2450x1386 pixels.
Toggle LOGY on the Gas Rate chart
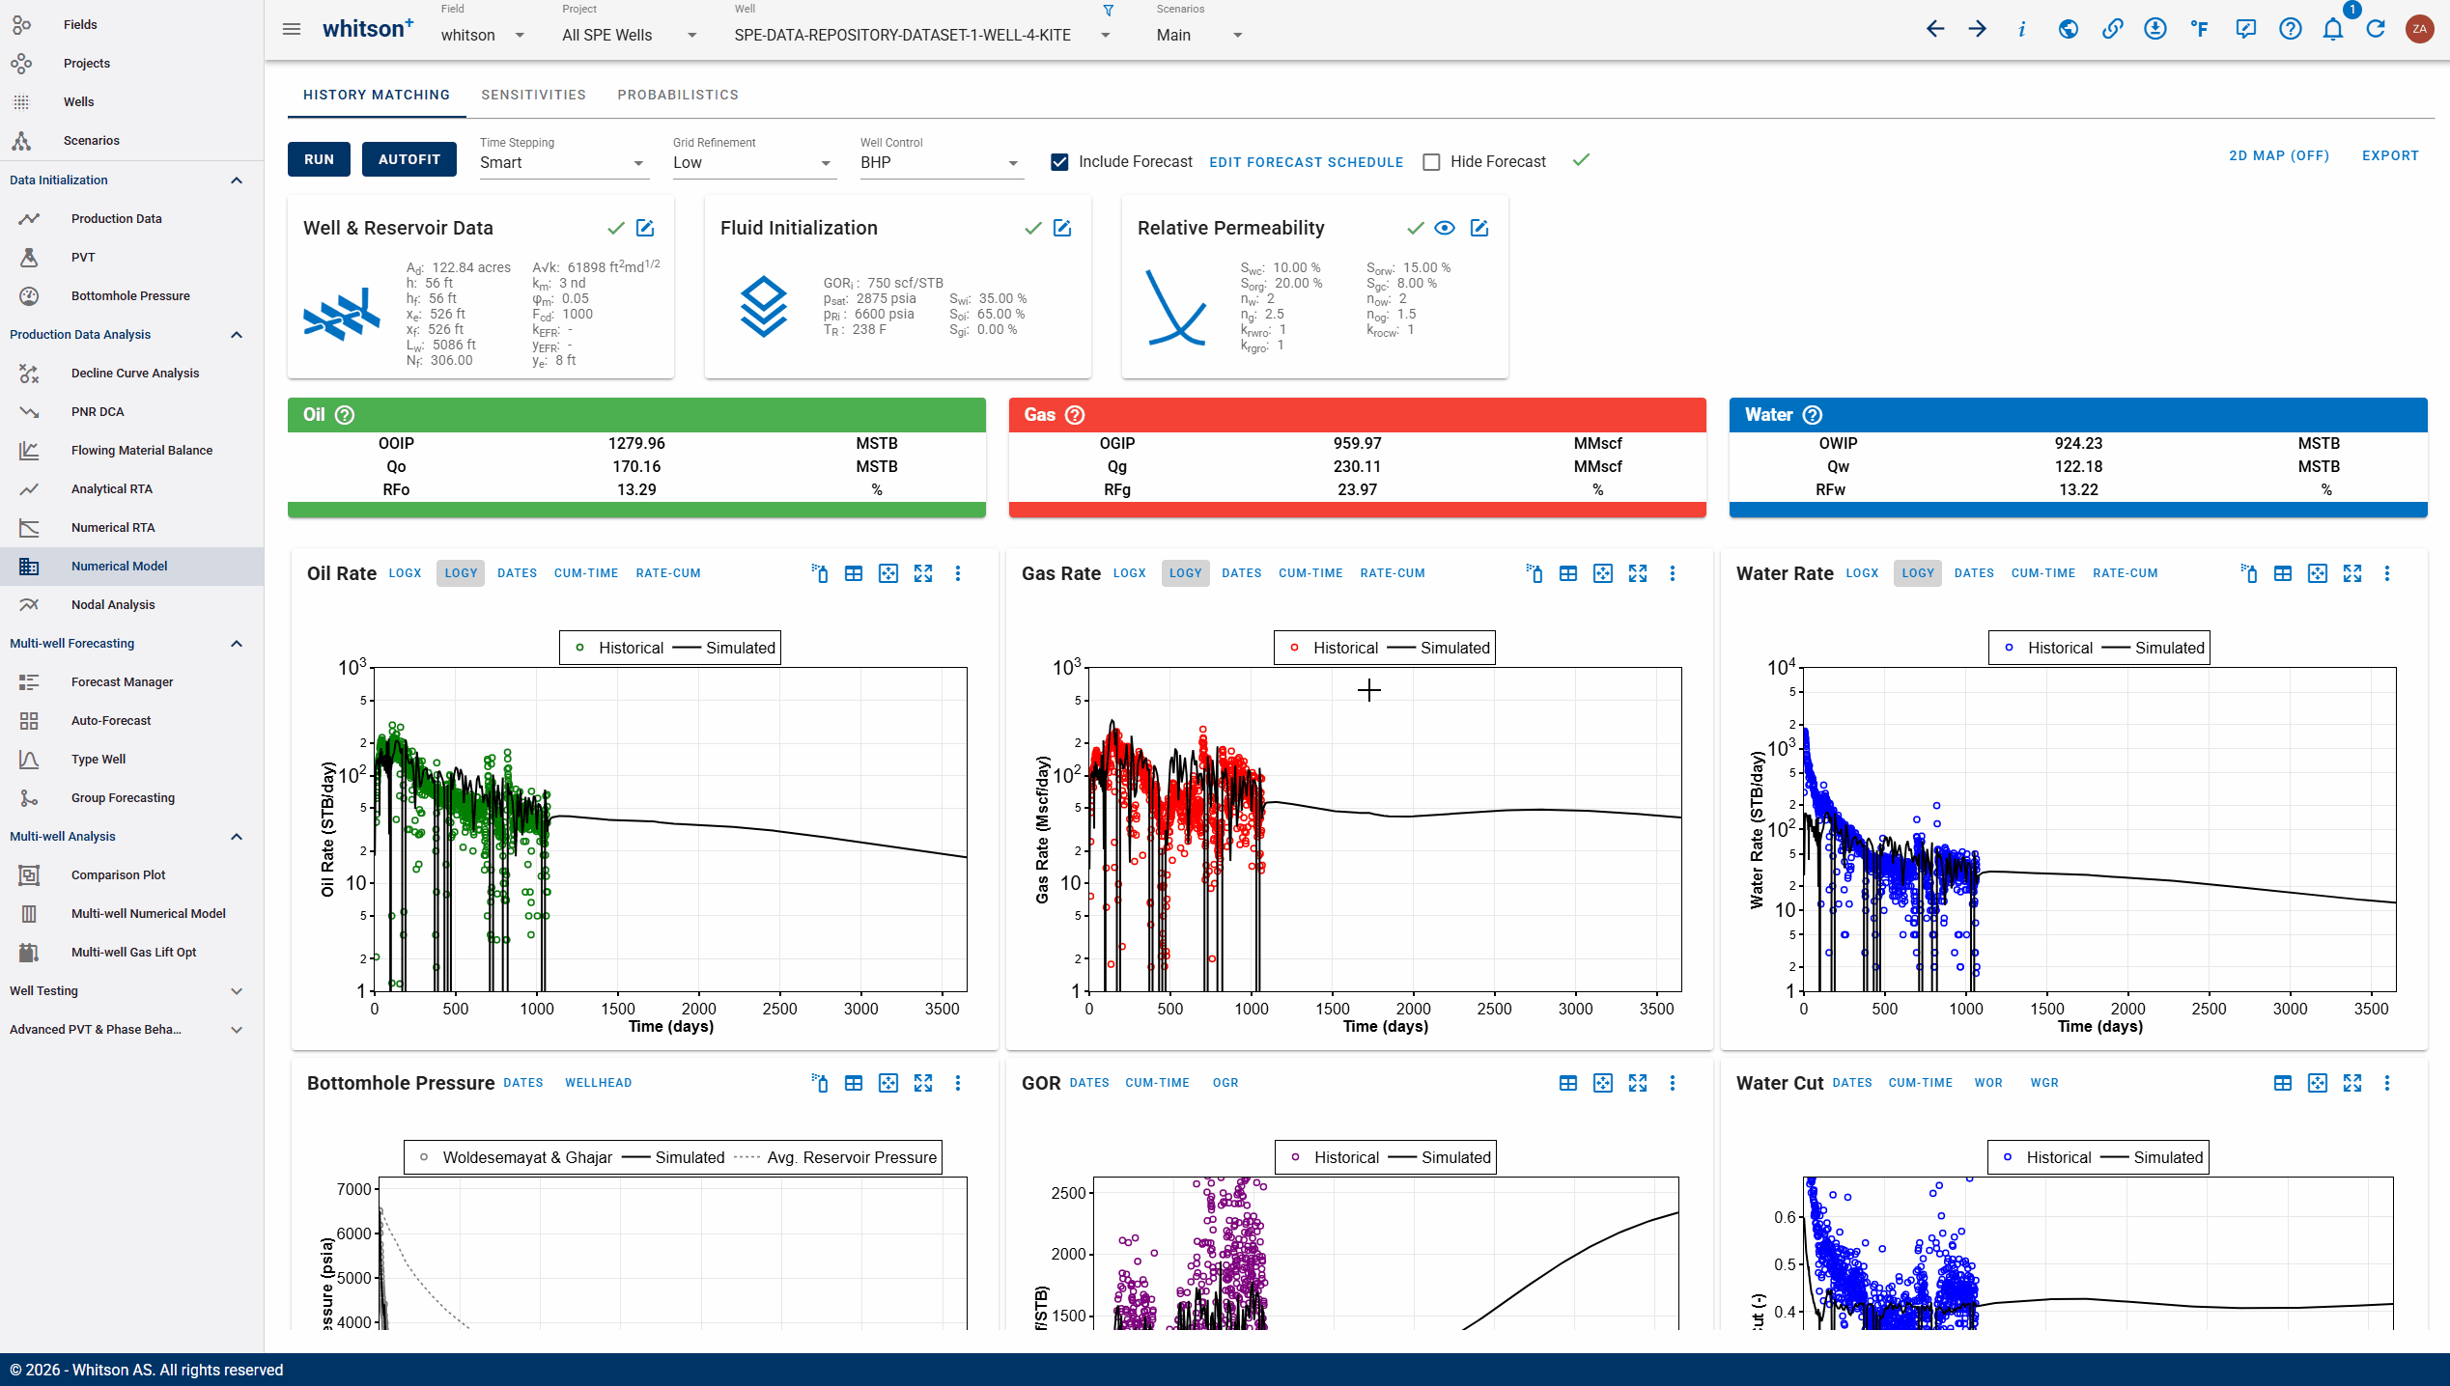(1185, 573)
